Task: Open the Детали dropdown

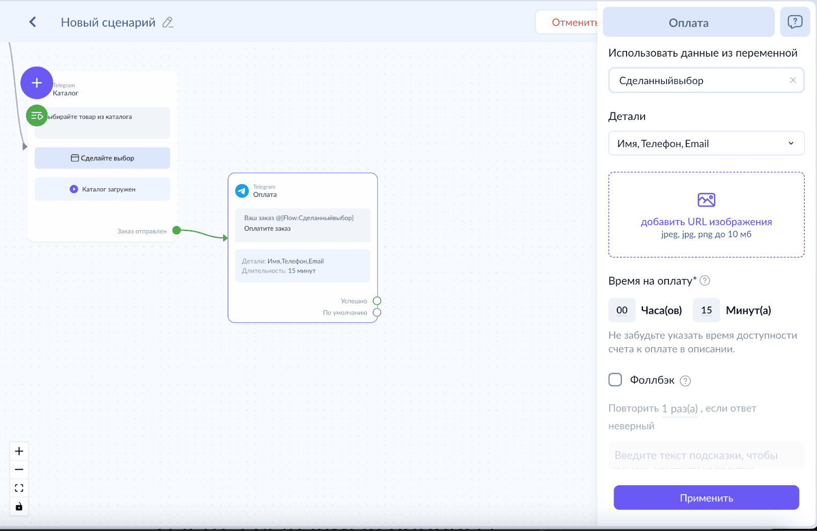Action: [x=706, y=143]
